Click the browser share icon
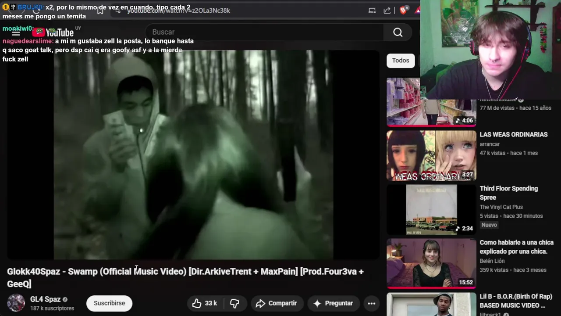 pyautogui.click(x=387, y=11)
